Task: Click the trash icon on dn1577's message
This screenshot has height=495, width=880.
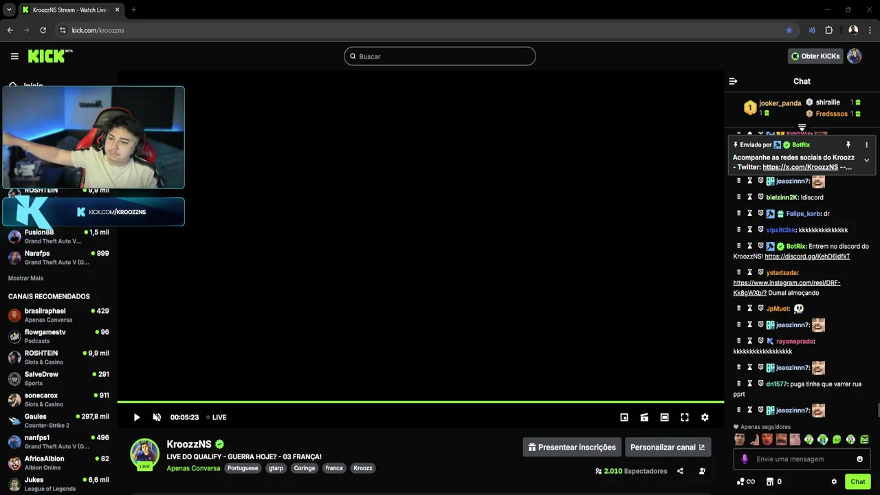Action: (739, 384)
